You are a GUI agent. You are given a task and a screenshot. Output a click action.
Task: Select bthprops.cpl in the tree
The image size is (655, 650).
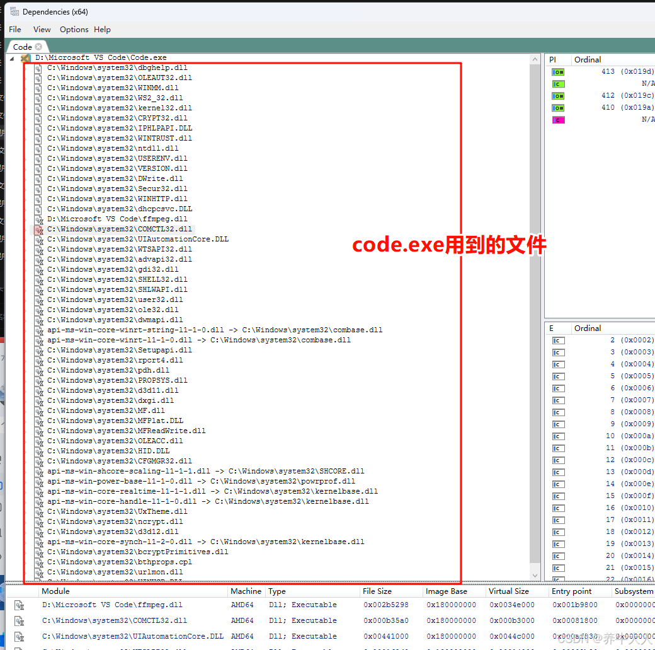[x=120, y=562]
